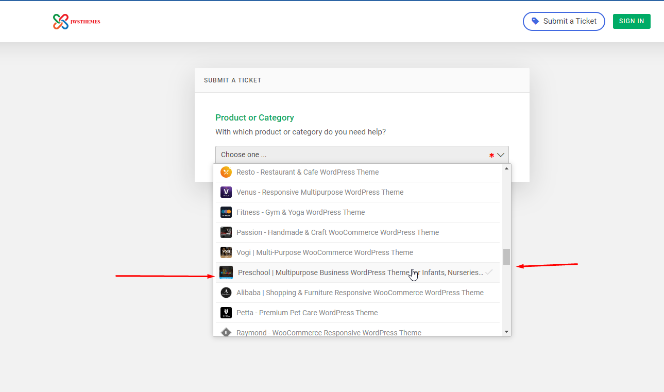Expand the Choose one dropdown

(362, 155)
